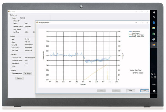Click the Setting button
This screenshot has width=166, height=112.
tap(19, 78)
